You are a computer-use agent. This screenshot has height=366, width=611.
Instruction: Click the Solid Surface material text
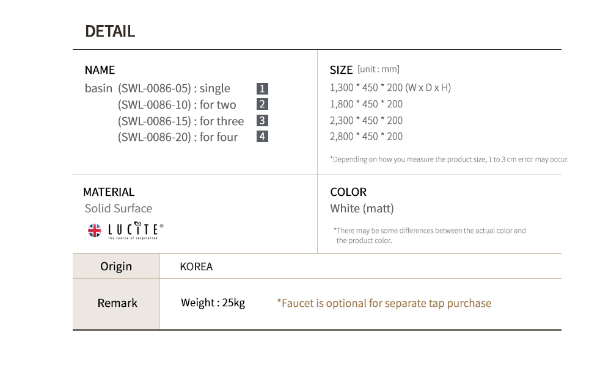click(119, 209)
